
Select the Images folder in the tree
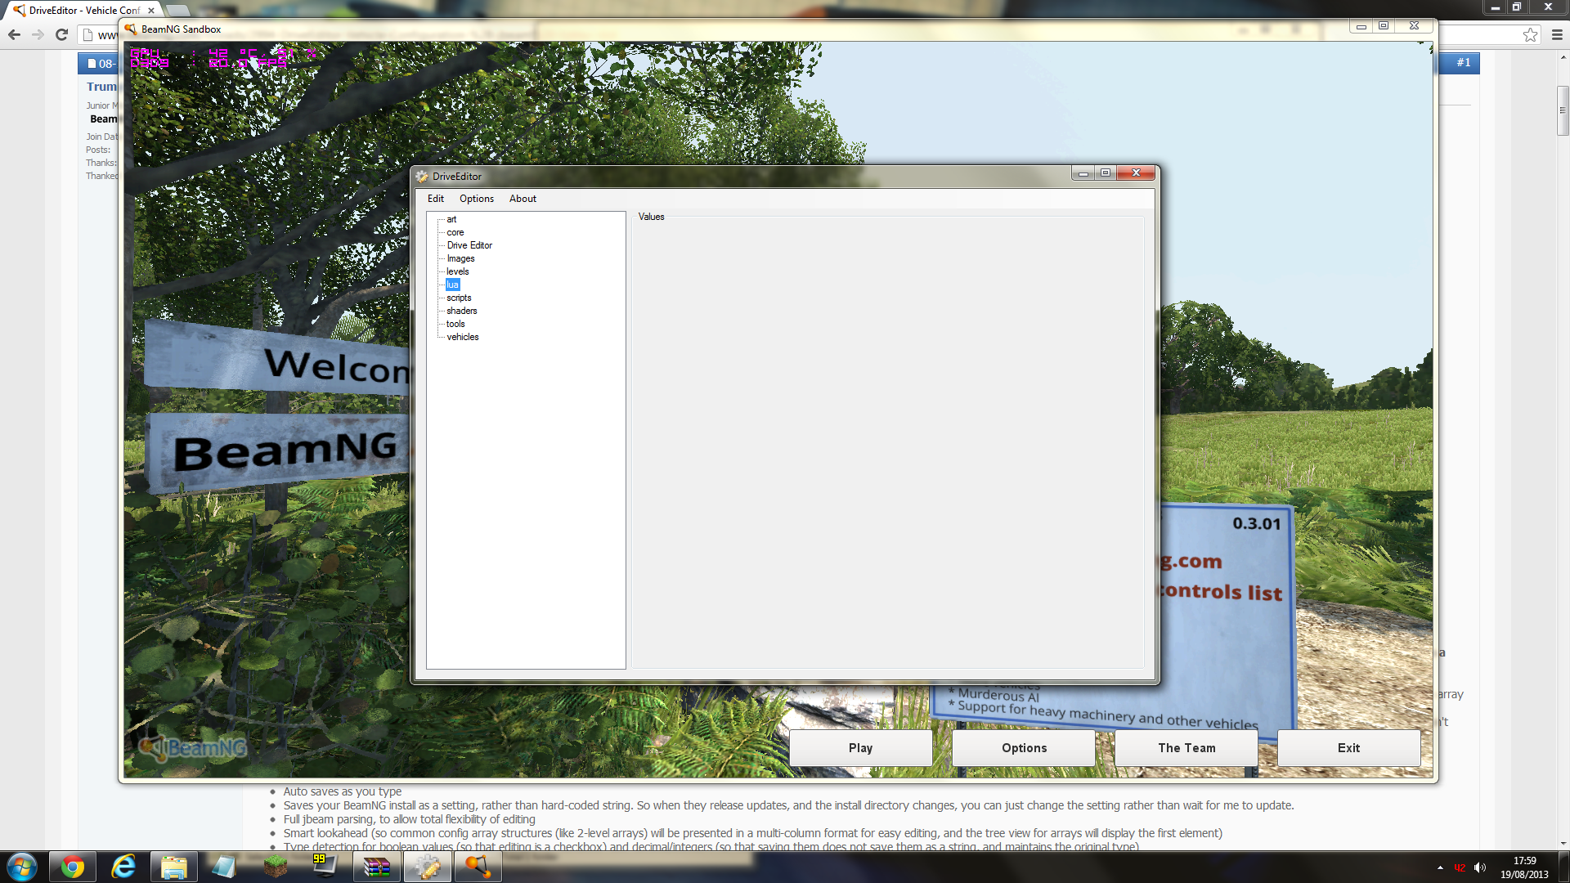460,258
